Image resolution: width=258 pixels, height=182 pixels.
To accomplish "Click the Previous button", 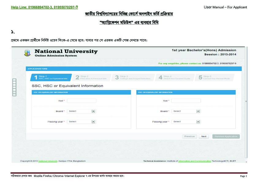I will (x=189, y=136).
